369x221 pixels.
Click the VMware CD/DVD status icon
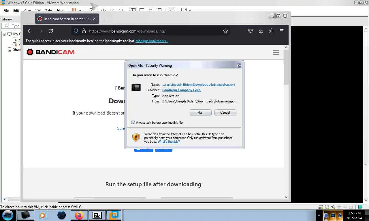click(327, 207)
